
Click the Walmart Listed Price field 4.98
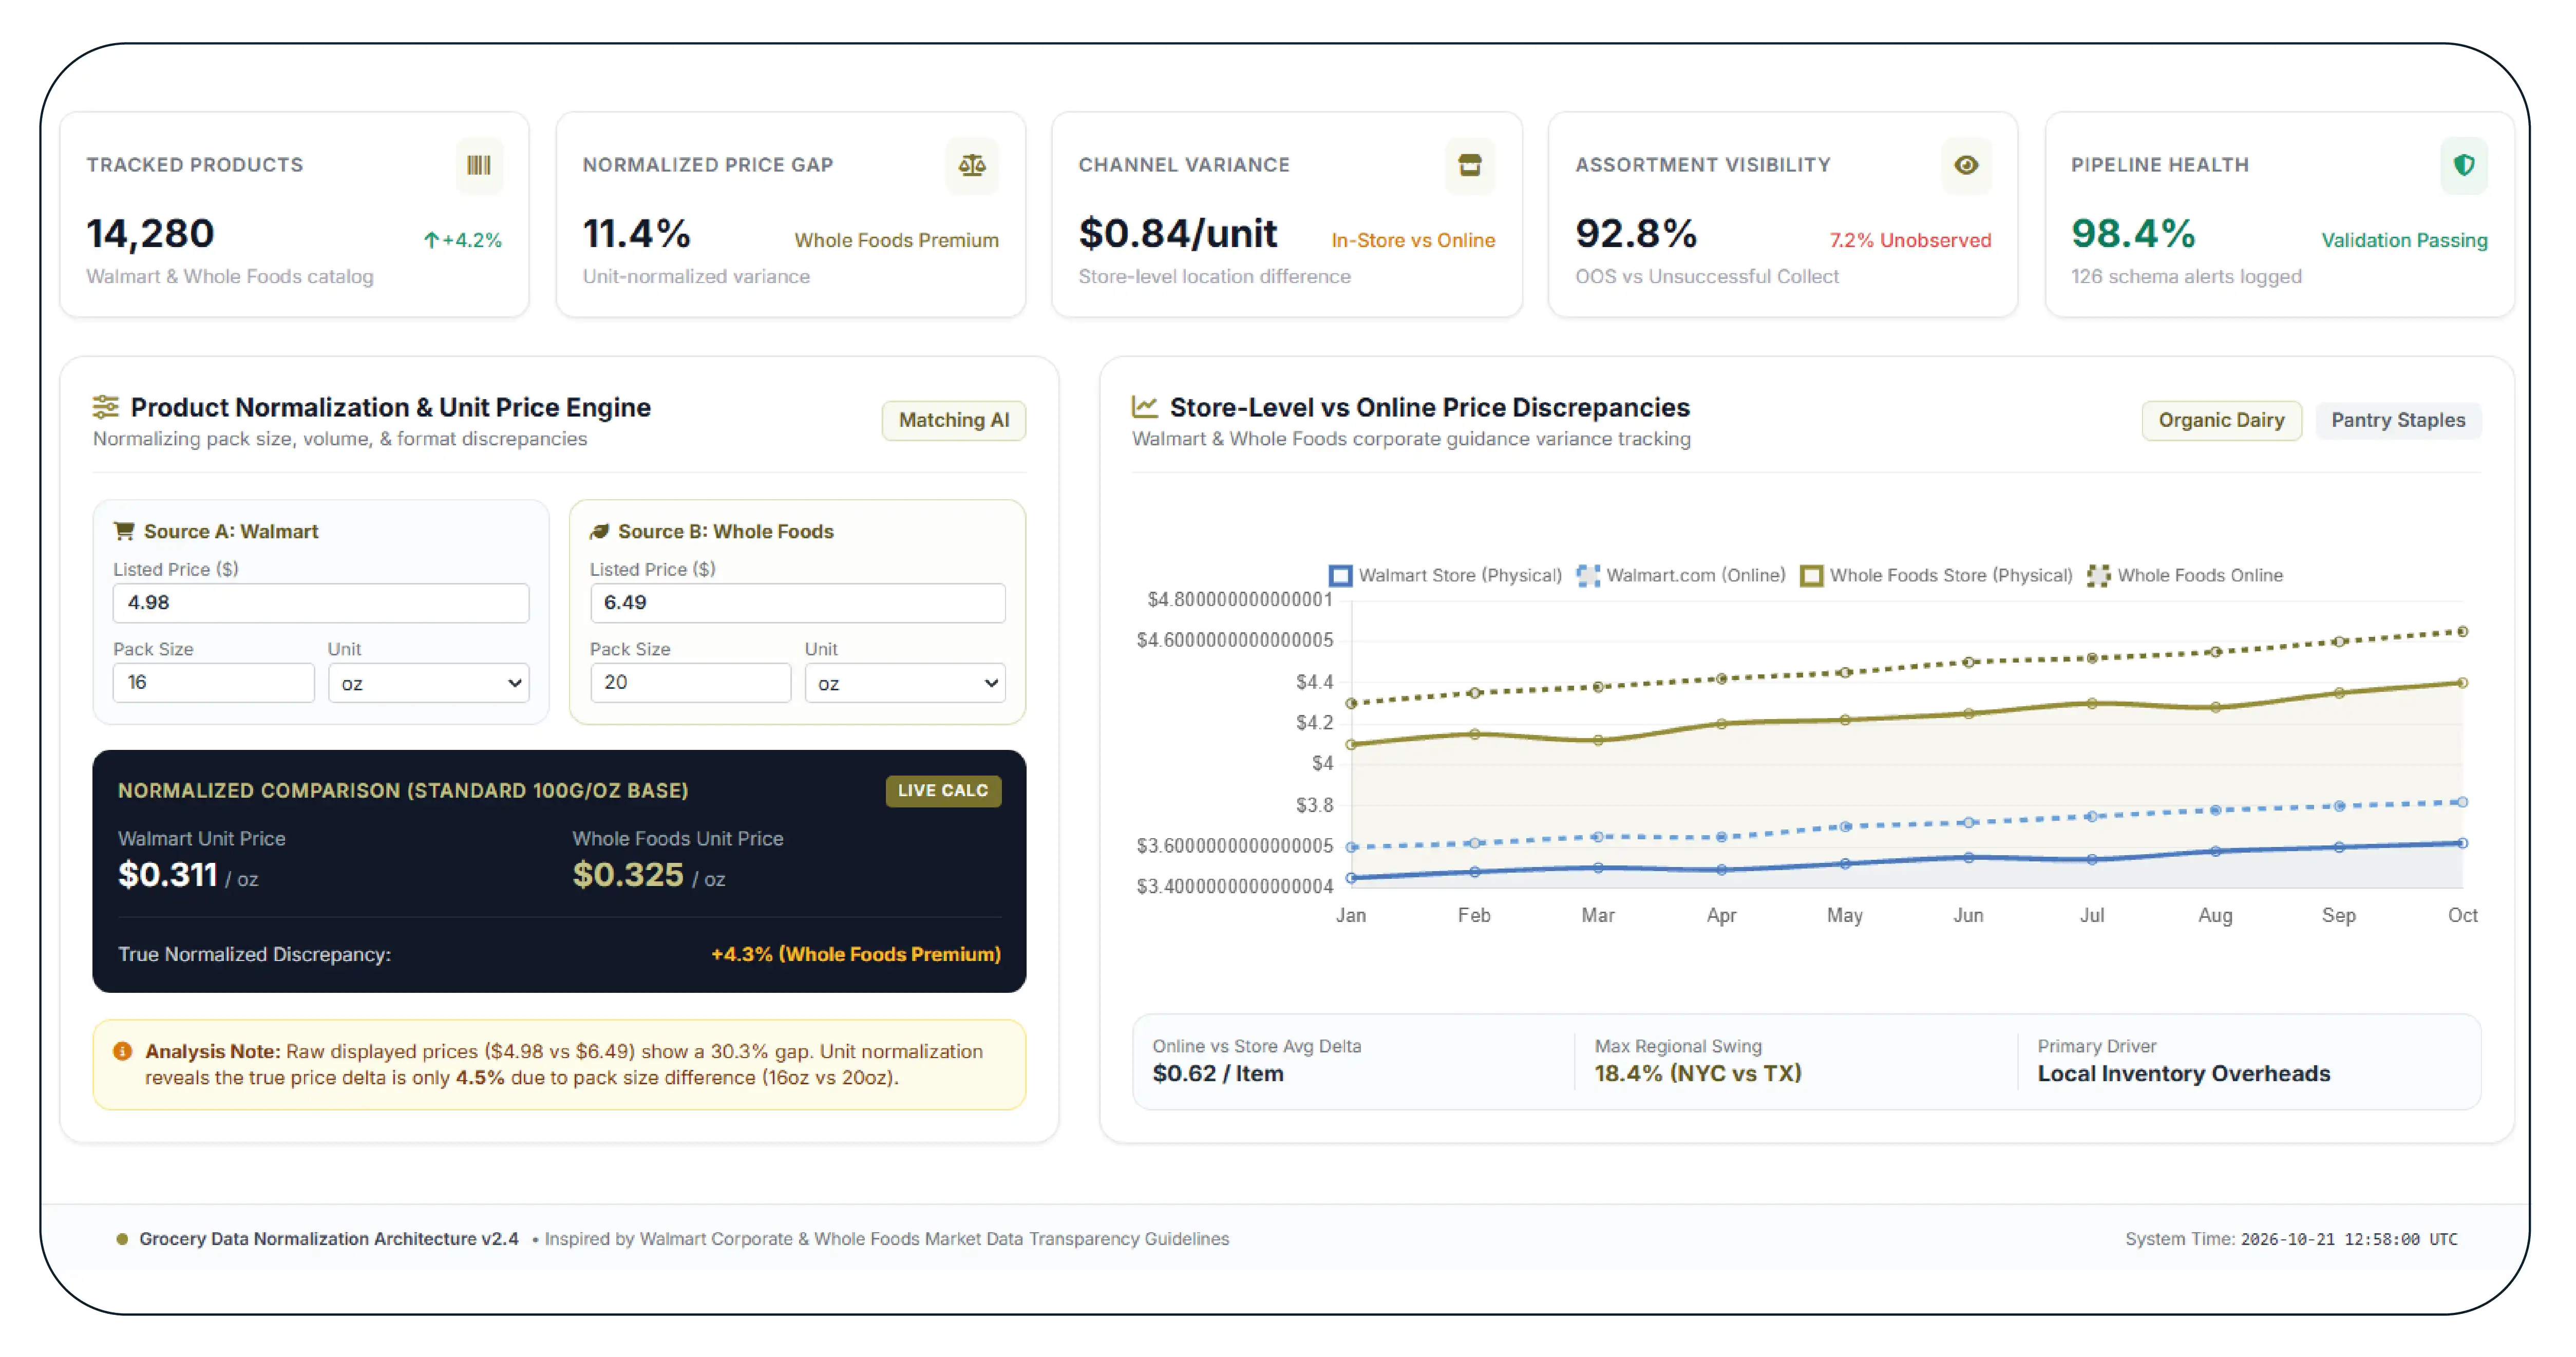coord(321,603)
